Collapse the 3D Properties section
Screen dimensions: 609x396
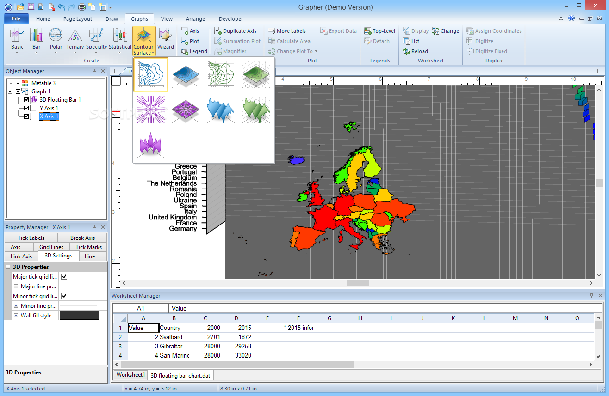8,267
